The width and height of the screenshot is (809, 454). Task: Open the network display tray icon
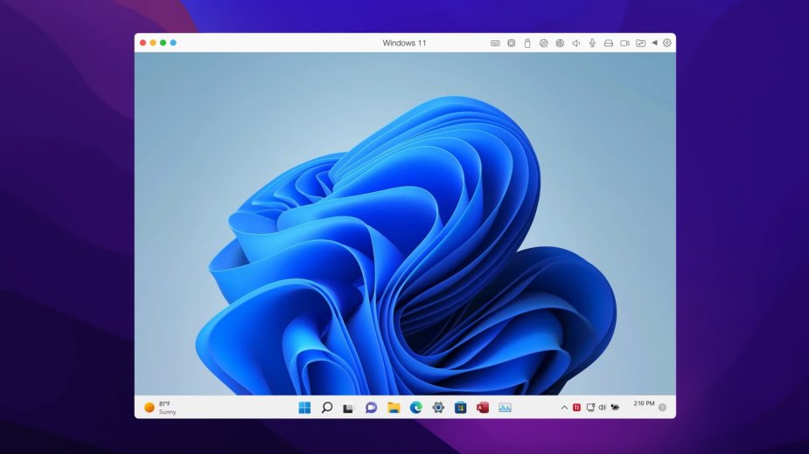click(x=590, y=408)
